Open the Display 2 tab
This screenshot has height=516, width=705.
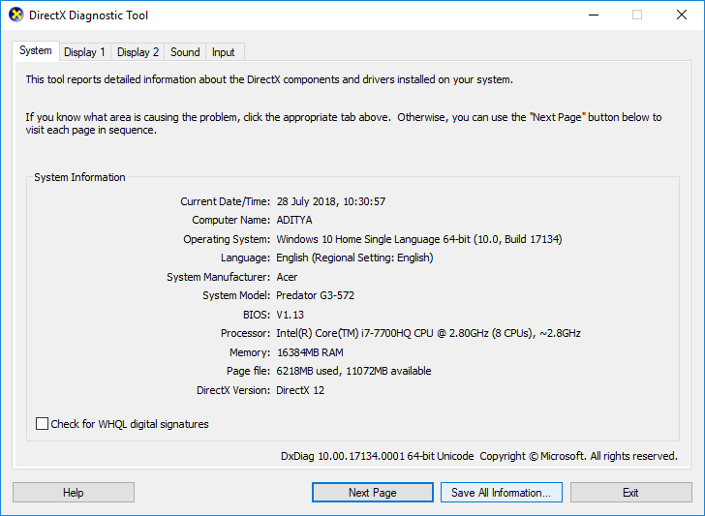[138, 52]
